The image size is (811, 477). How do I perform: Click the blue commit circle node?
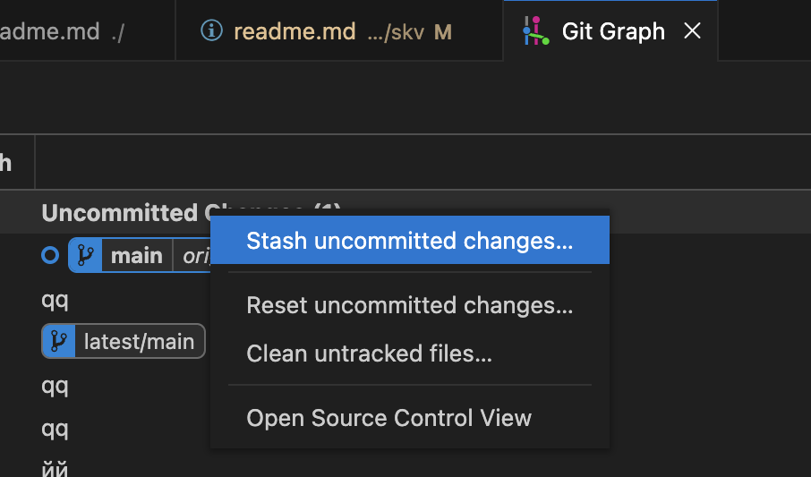(x=50, y=256)
